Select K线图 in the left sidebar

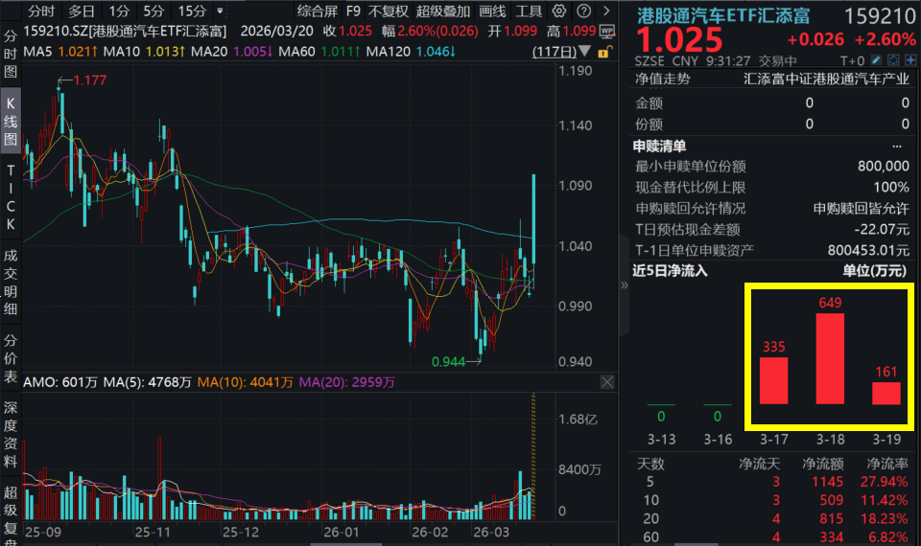[x=10, y=122]
